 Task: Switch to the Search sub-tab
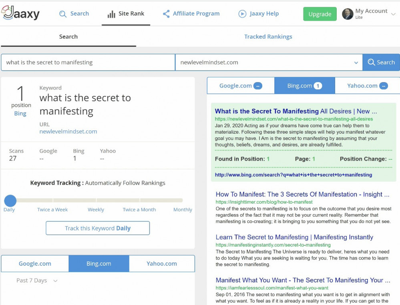point(68,36)
